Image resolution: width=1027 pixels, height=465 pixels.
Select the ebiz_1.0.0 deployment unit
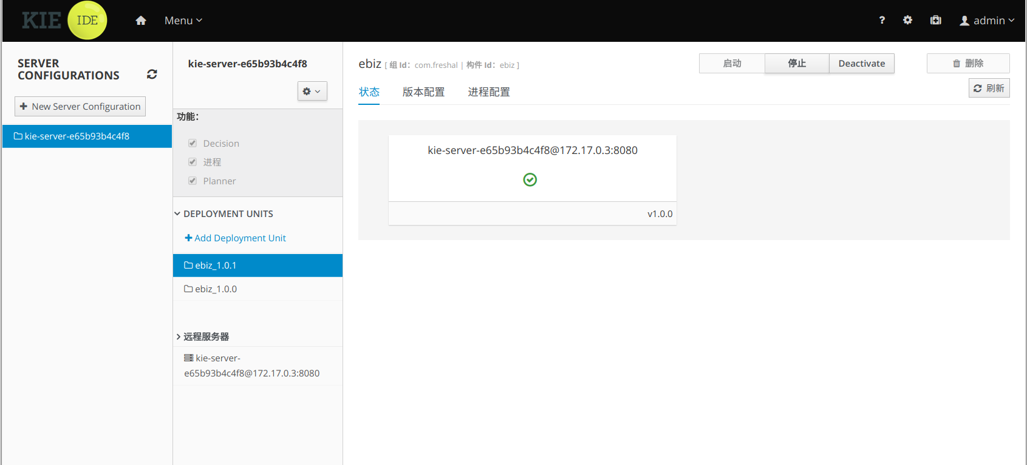258,289
